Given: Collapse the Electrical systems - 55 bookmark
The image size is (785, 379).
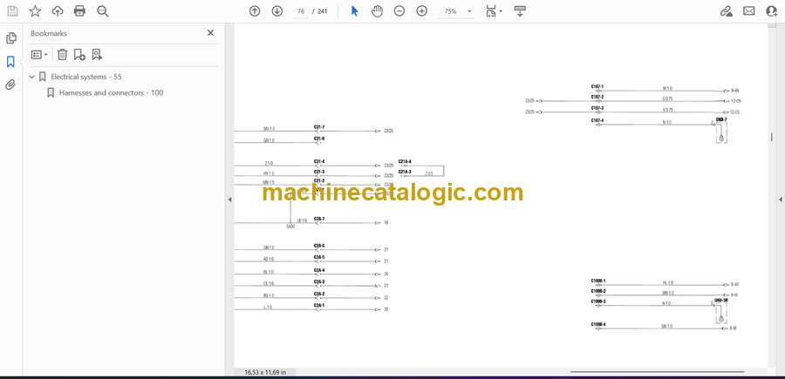Looking at the screenshot, I should point(32,77).
